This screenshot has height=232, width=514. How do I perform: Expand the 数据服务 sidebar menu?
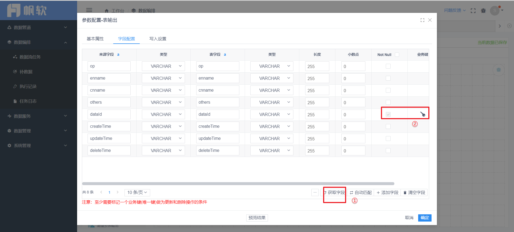coord(39,116)
